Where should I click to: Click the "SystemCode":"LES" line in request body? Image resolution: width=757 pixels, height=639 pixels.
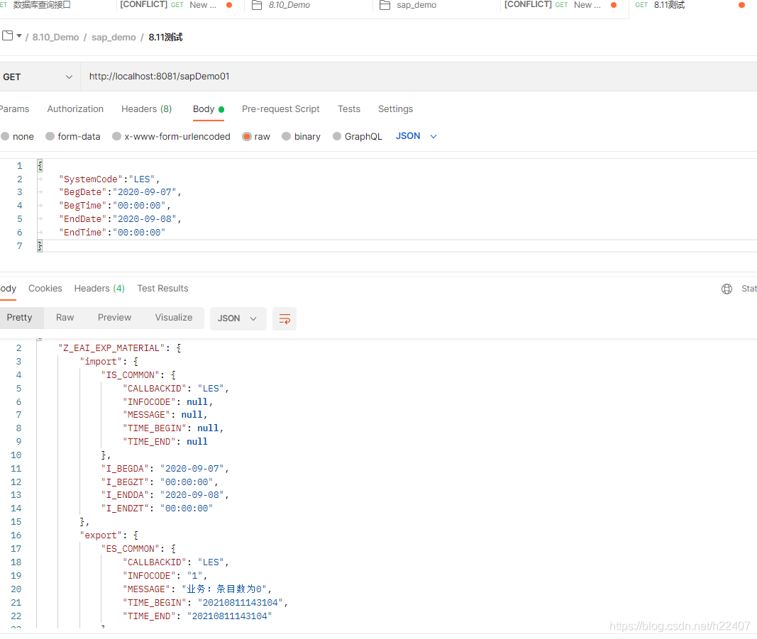109,179
